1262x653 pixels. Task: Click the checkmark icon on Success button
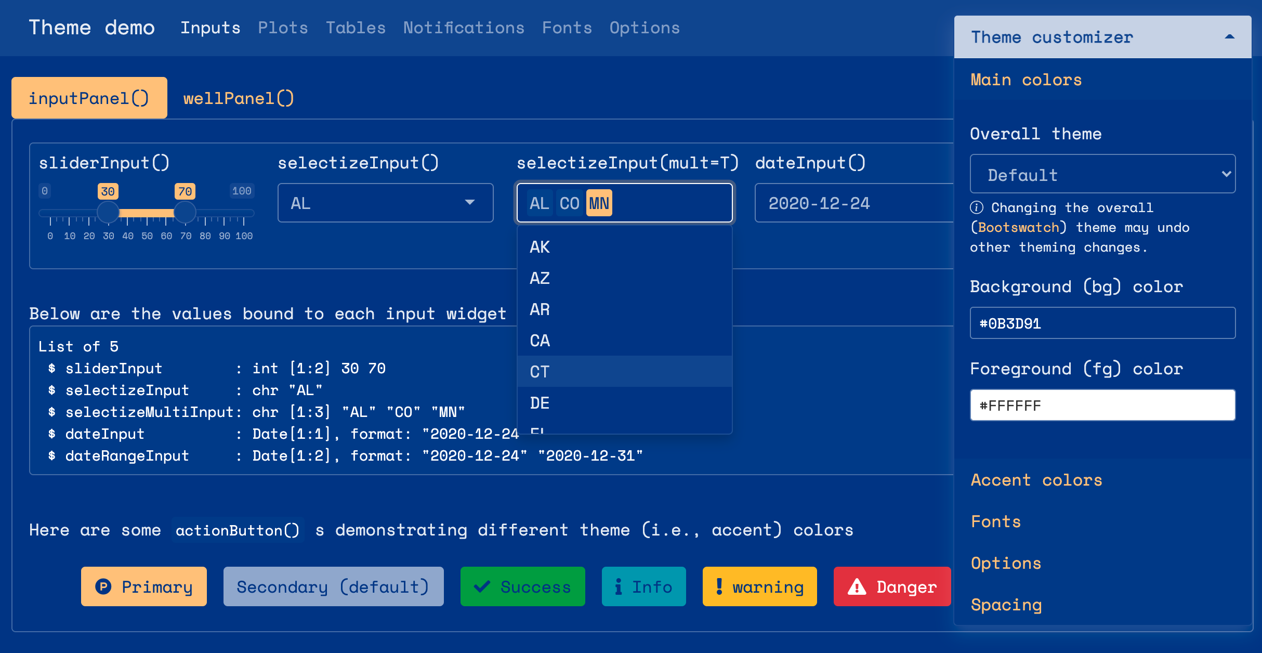pyautogui.click(x=482, y=586)
